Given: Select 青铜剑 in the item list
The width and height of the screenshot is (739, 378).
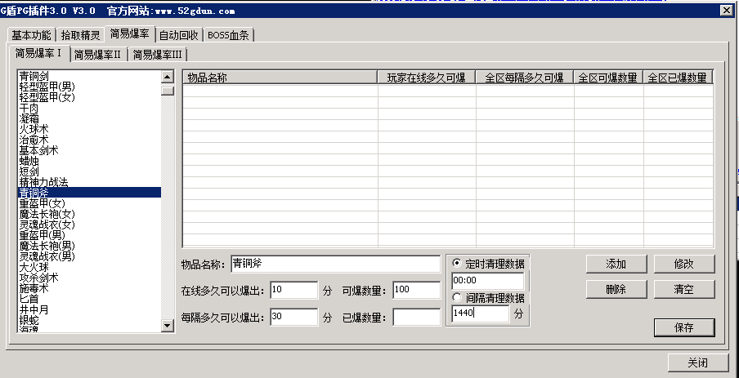Looking at the screenshot, I should 89,76.
